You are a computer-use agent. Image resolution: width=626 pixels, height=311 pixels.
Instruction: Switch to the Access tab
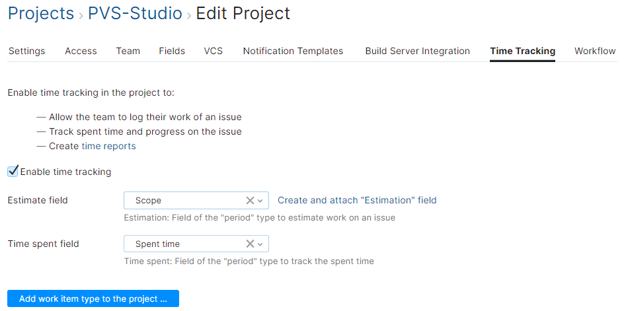click(81, 51)
